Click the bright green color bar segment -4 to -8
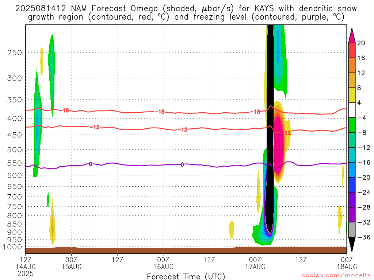 pyautogui.click(x=352, y=125)
